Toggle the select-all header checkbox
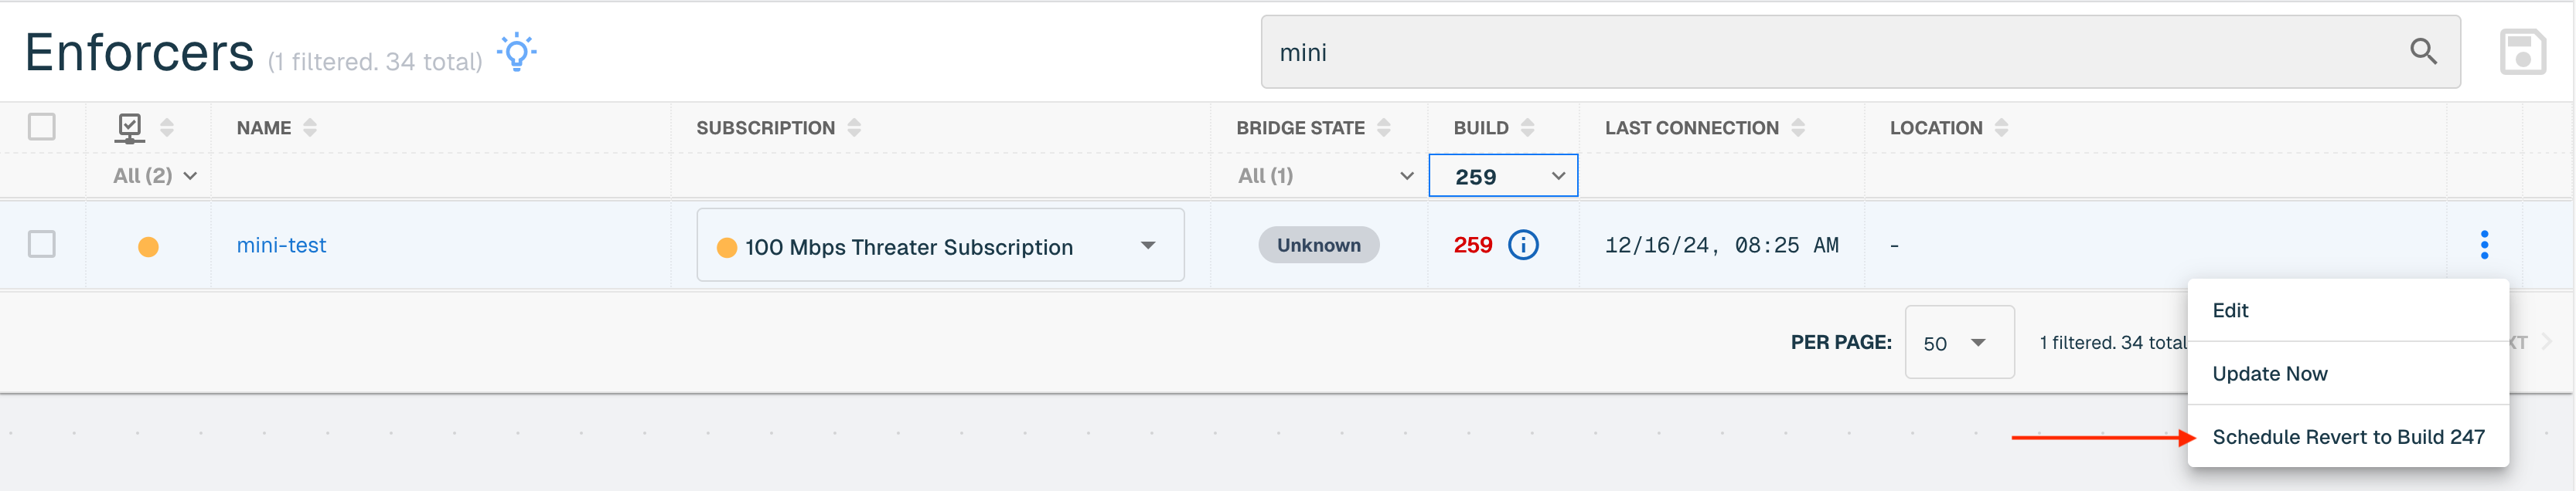Screen dimensions: 2576x491 pyautogui.click(x=42, y=127)
